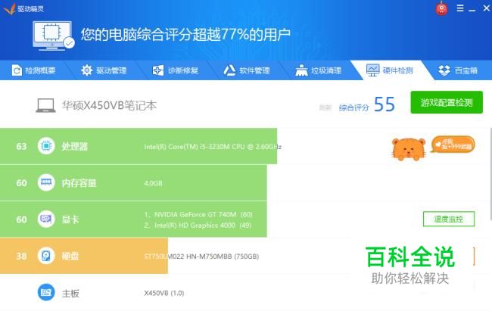Open the 诊断修复 tab
Screen dimensions: 492x311
click(x=176, y=70)
